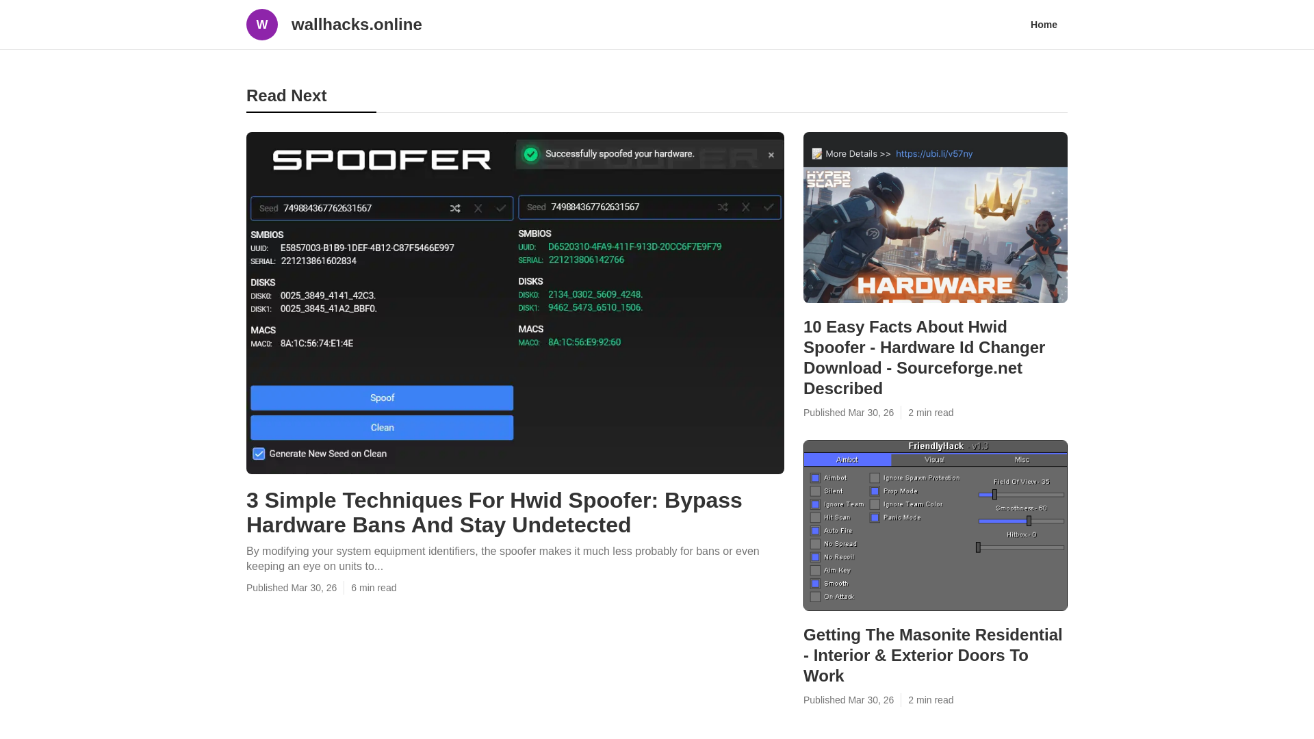This screenshot has width=1314, height=739.
Task: Open article 'Getting The Masonite Residential' doors
Action: click(933, 656)
